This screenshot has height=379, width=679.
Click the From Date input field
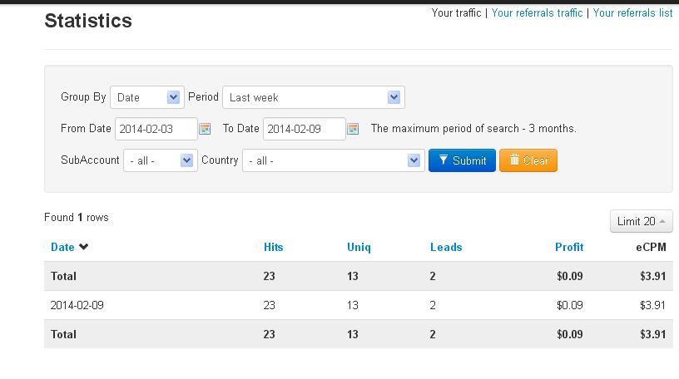(156, 129)
